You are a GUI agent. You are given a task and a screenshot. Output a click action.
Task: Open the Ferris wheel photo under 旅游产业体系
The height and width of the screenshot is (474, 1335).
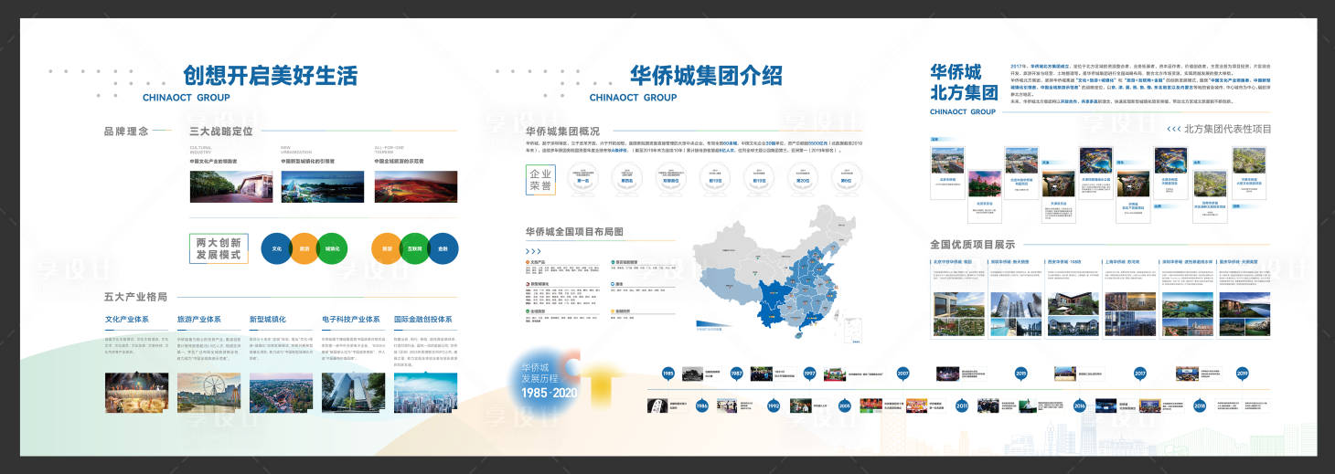coord(208,392)
